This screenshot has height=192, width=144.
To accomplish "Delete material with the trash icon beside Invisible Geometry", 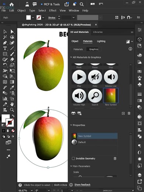I will click(x=115, y=158).
